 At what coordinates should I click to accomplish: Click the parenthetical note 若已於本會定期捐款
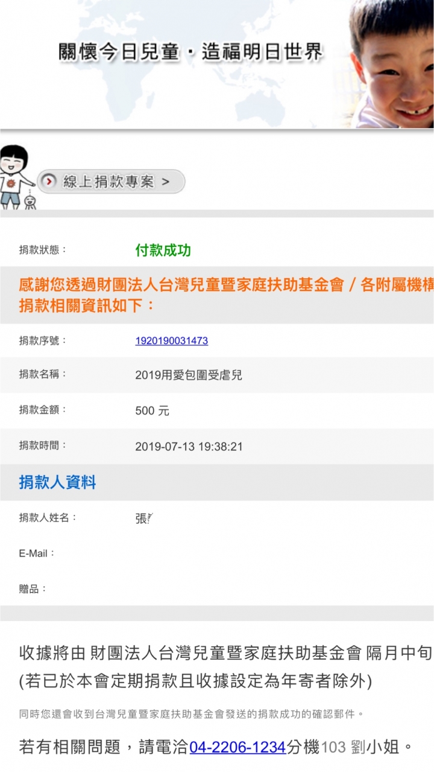click(195, 681)
